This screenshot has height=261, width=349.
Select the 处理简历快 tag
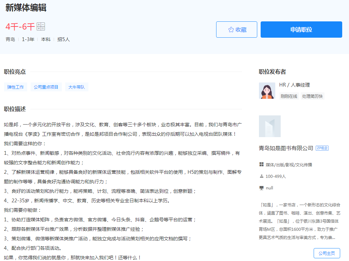coord(312,96)
